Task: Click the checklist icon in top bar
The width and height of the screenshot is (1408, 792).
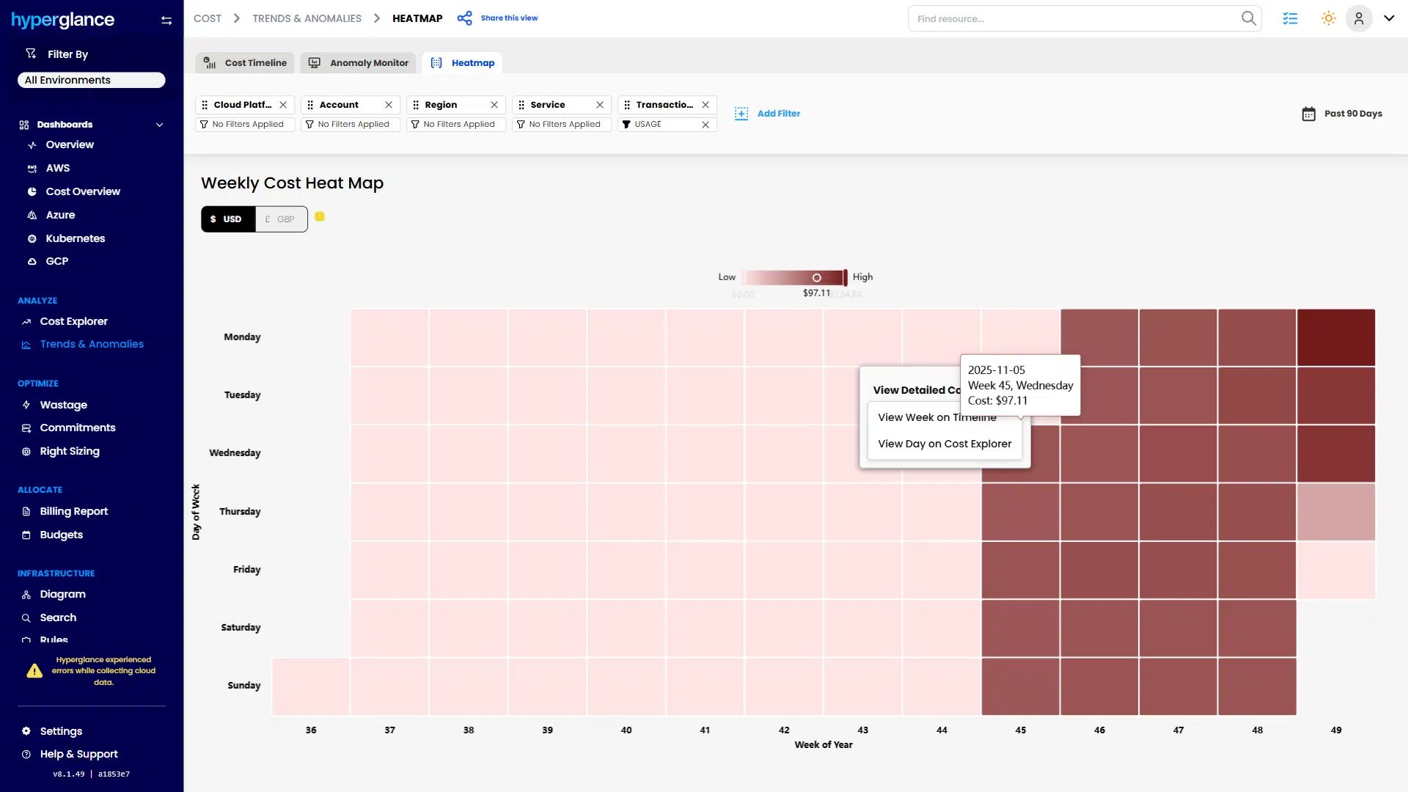Action: (x=1291, y=18)
